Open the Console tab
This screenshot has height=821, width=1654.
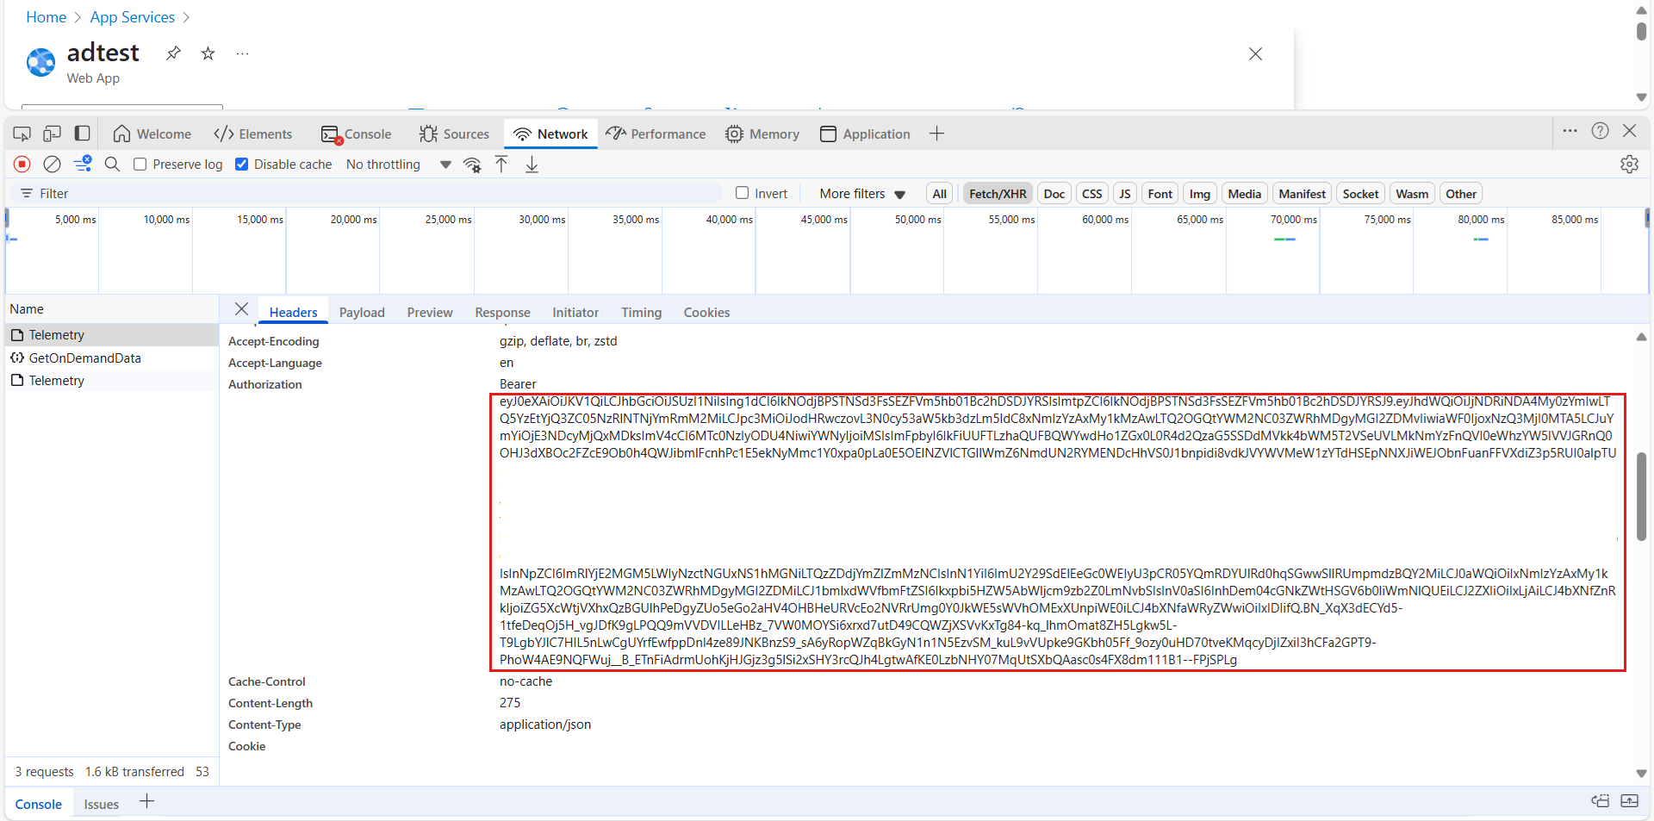click(x=356, y=134)
